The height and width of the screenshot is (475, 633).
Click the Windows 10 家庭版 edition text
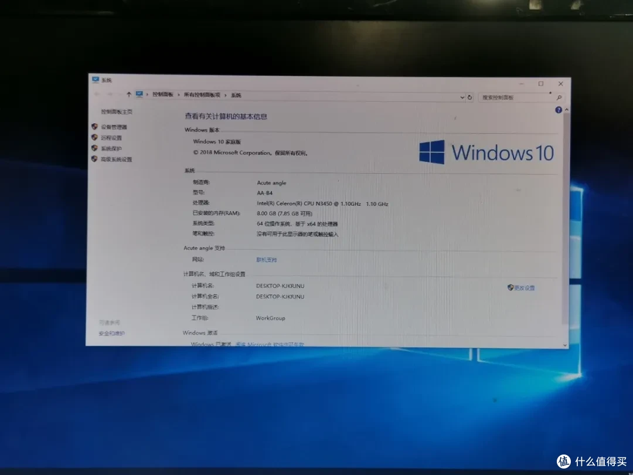217,142
